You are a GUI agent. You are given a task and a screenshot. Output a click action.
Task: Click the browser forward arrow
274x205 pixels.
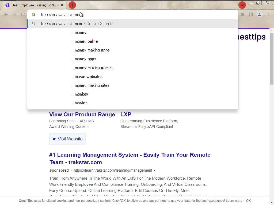click(14, 14)
